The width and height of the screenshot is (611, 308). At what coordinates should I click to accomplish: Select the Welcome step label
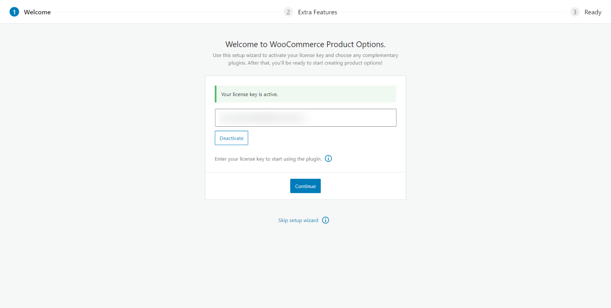pyautogui.click(x=37, y=12)
